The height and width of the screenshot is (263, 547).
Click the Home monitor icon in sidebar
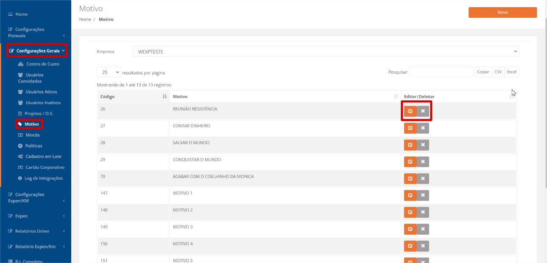11,14
